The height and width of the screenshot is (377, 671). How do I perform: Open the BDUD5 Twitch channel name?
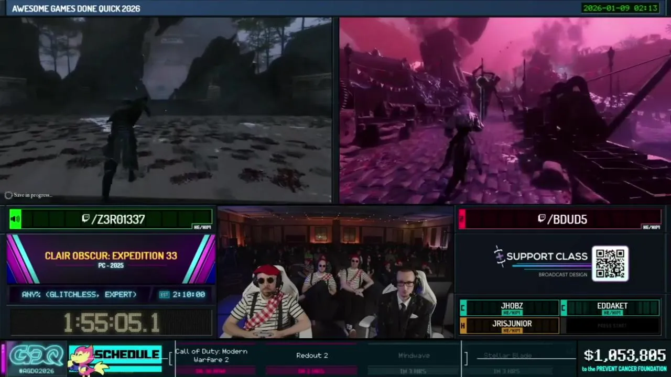567,219
